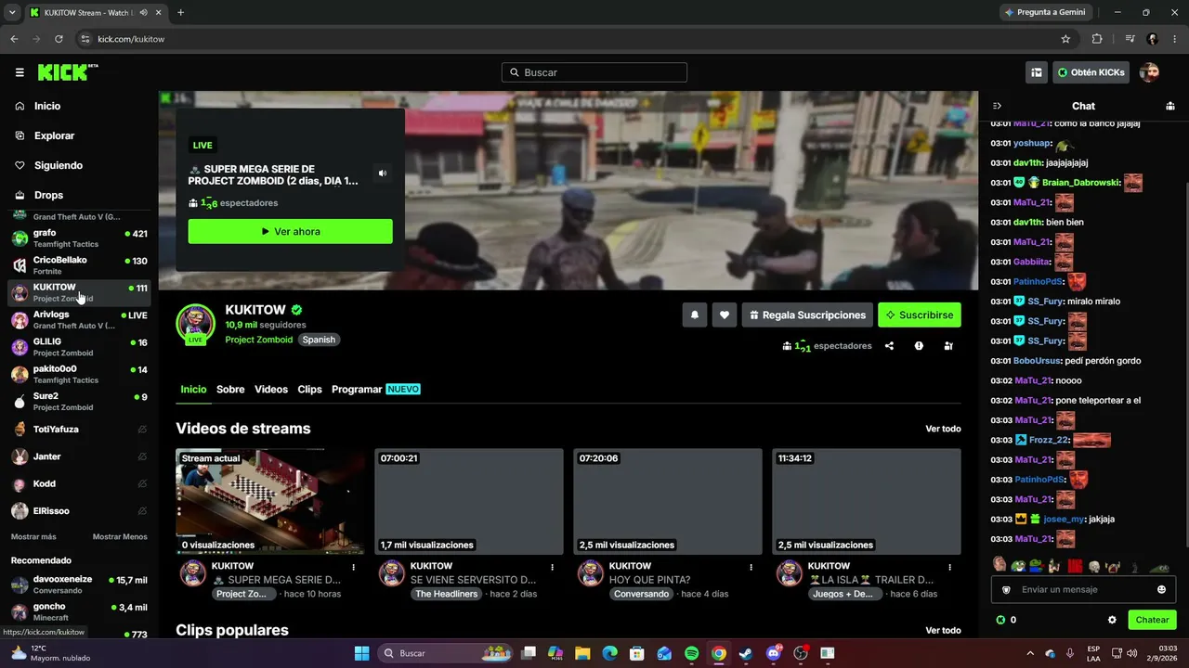1189x668 pixels.
Task: Click the Project Zomboid category link
Action: click(x=259, y=340)
